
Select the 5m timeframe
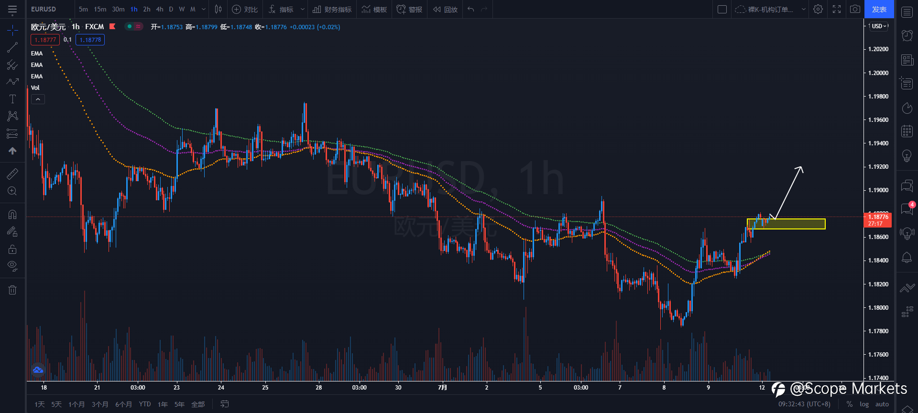pos(83,9)
